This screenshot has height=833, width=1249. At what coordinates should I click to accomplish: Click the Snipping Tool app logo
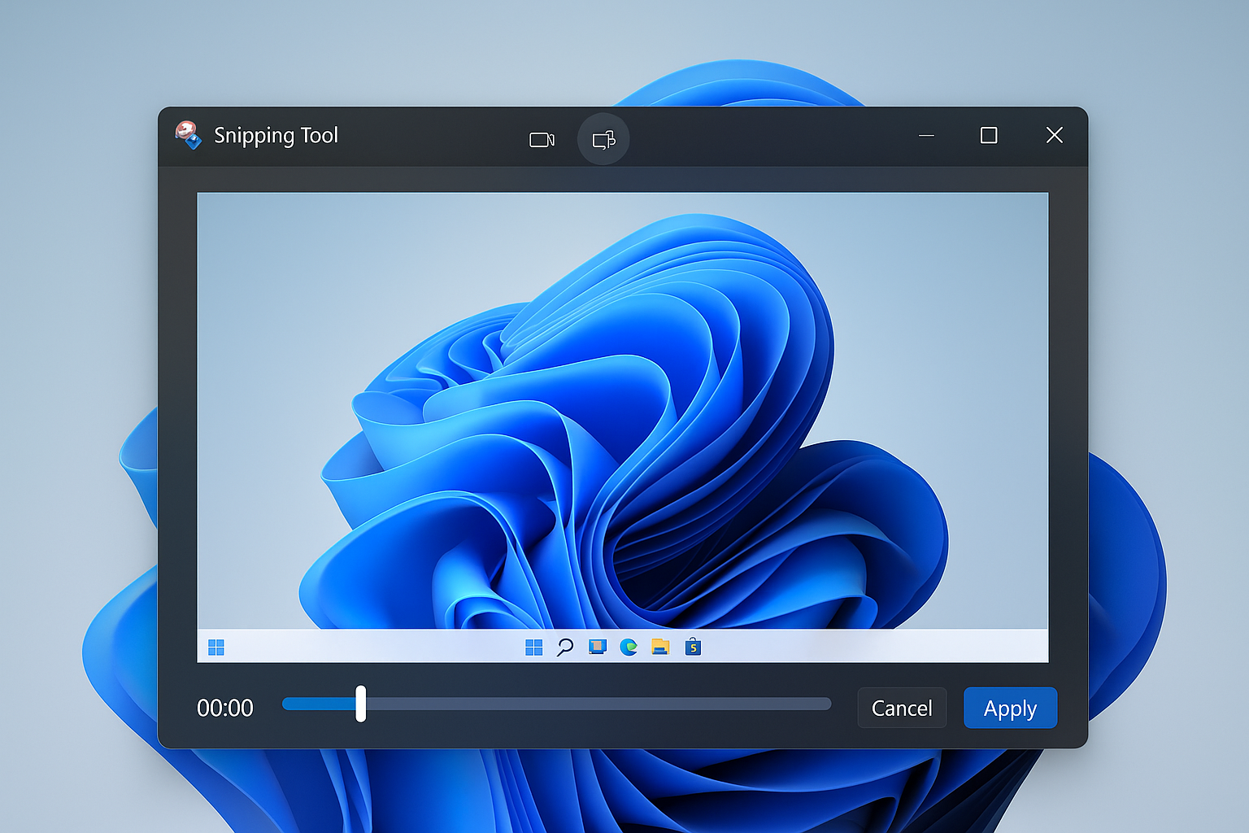[188, 135]
